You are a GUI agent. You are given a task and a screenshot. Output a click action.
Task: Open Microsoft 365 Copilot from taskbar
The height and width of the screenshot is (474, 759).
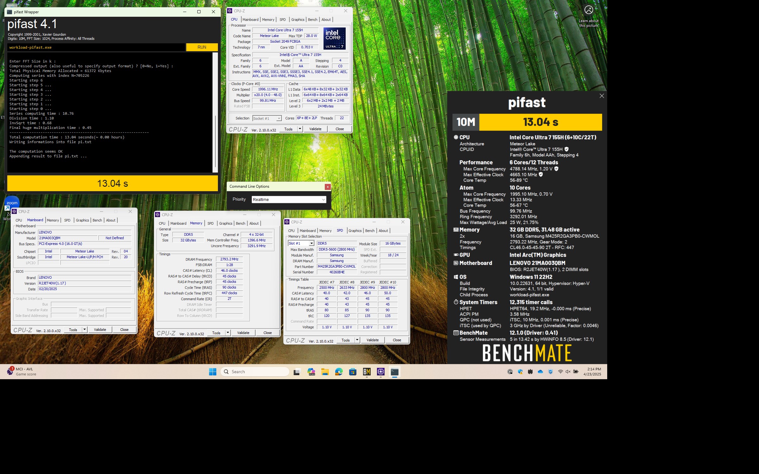tap(311, 372)
